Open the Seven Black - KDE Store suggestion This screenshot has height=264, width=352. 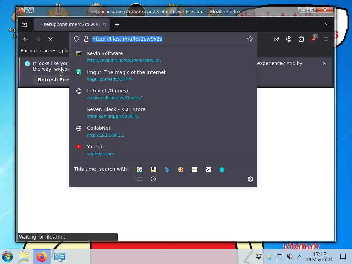pos(163,113)
